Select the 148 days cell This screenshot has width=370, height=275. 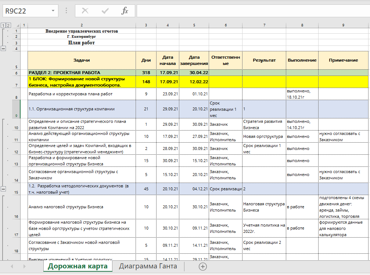coord(146,82)
